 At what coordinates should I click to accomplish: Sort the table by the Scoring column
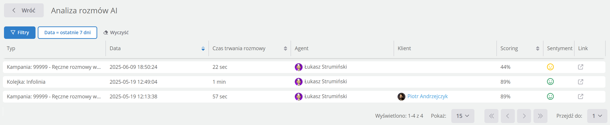point(538,49)
